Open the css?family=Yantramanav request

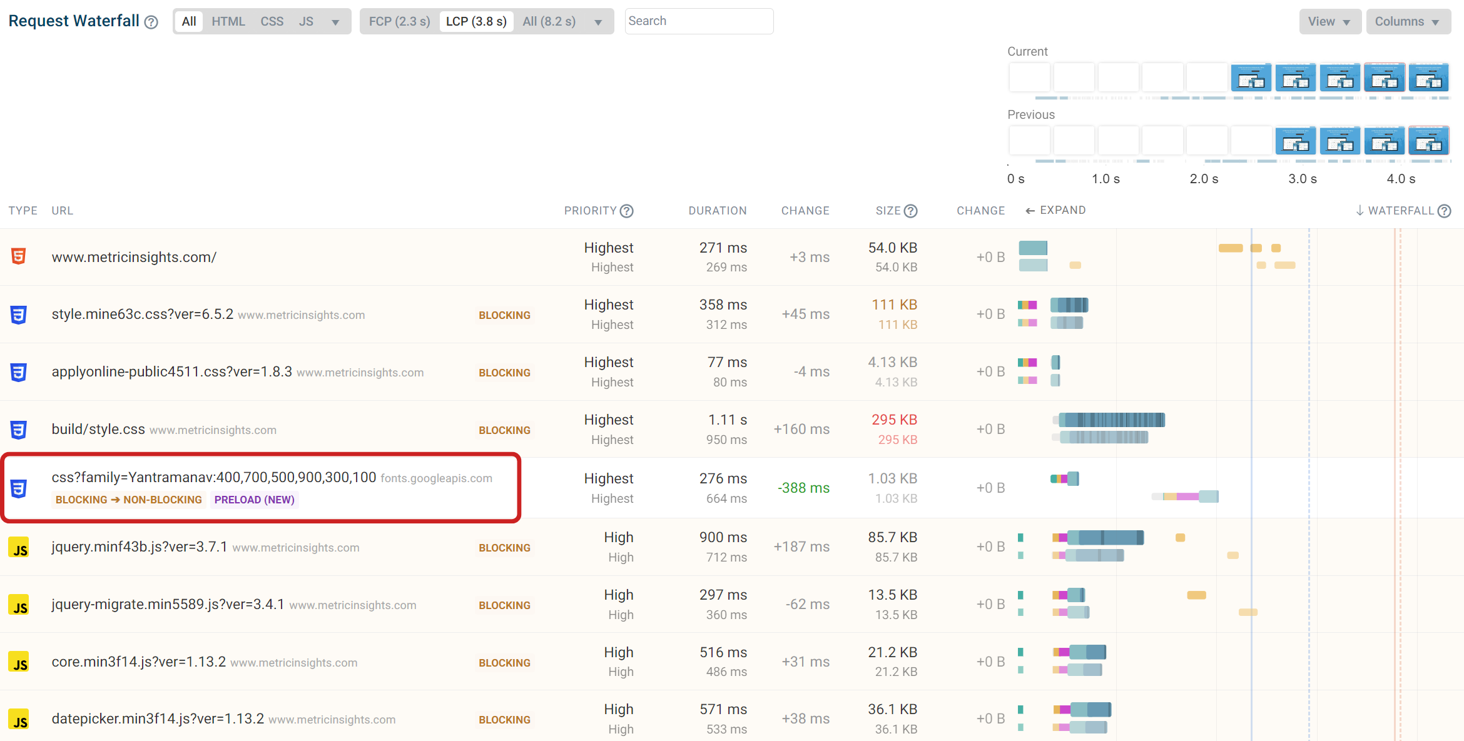click(214, 478)
